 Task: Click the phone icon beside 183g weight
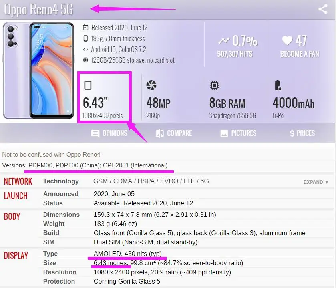(x=85, y=38)
